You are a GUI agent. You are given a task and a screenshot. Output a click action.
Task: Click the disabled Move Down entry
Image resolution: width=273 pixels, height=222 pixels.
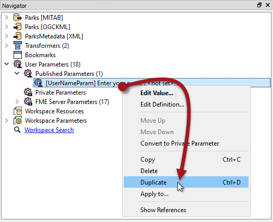[186, 132]
